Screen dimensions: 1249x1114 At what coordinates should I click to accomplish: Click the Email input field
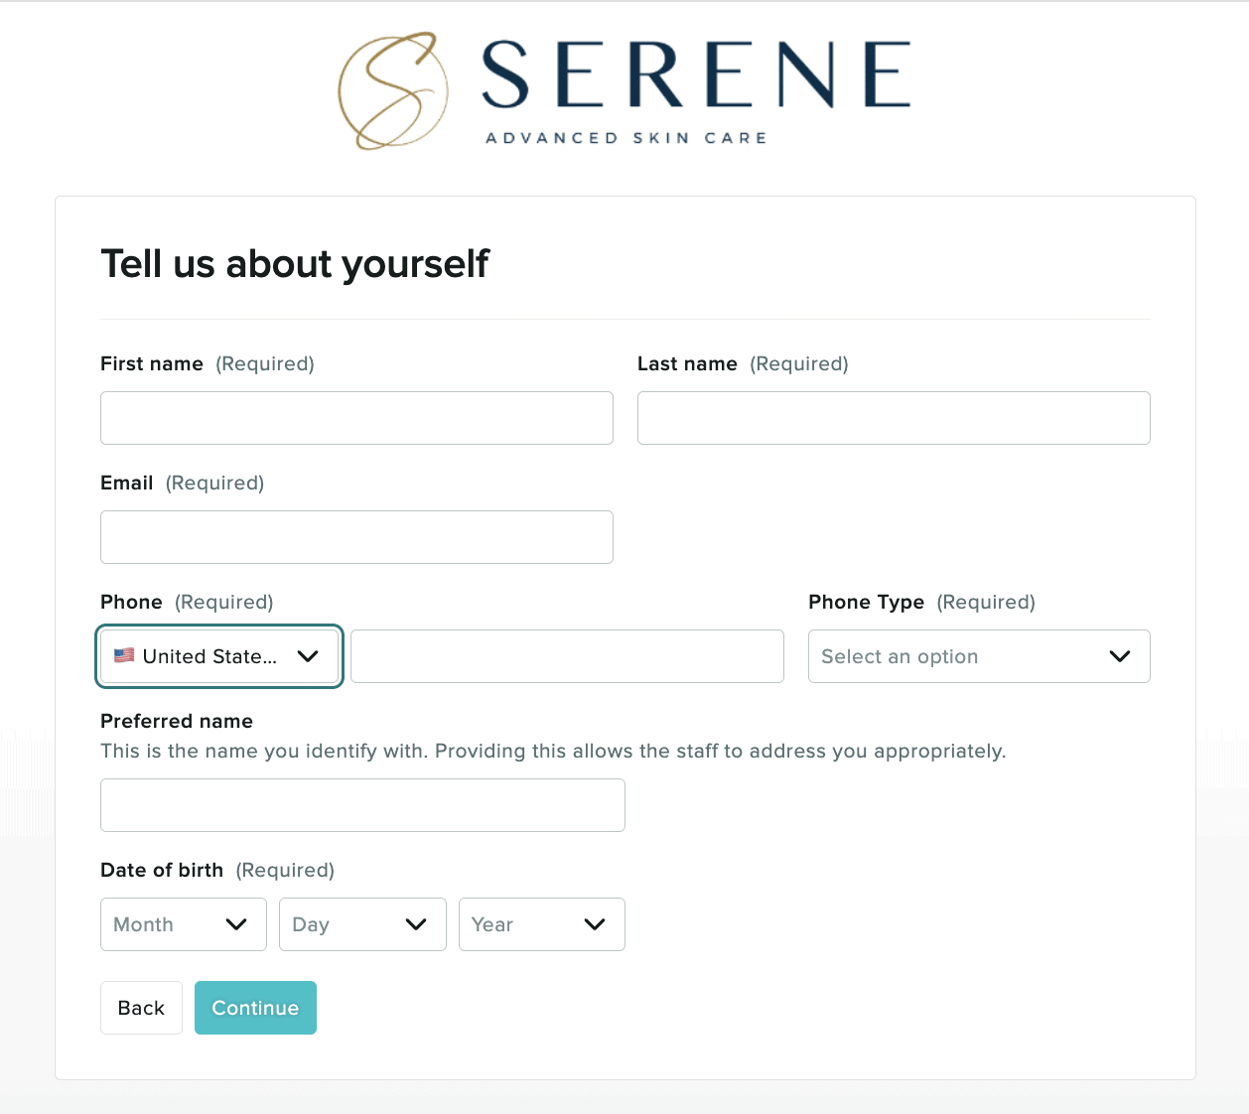356,536
